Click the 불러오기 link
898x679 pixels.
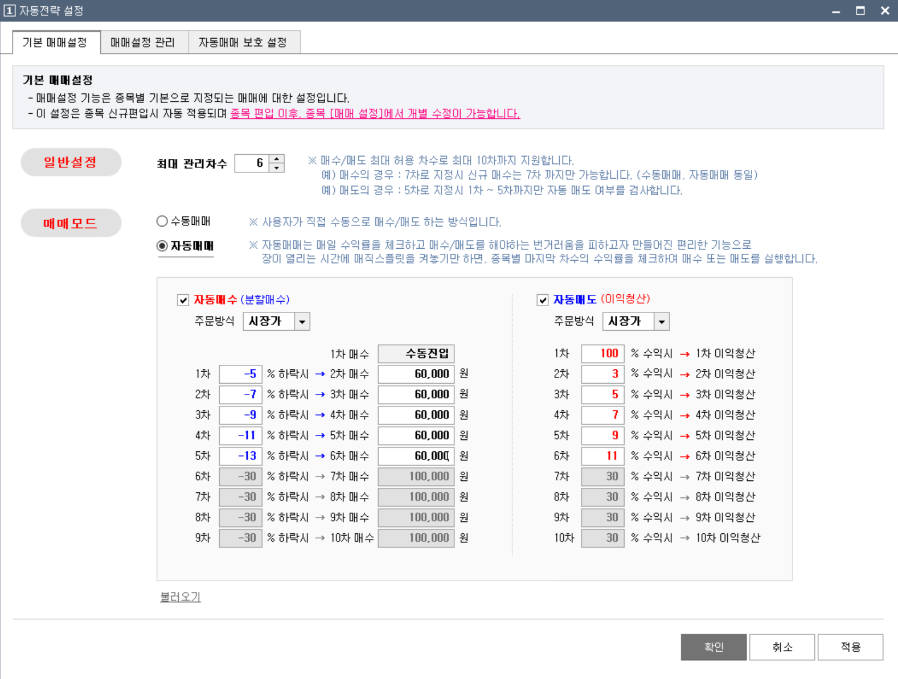point(181,597)
